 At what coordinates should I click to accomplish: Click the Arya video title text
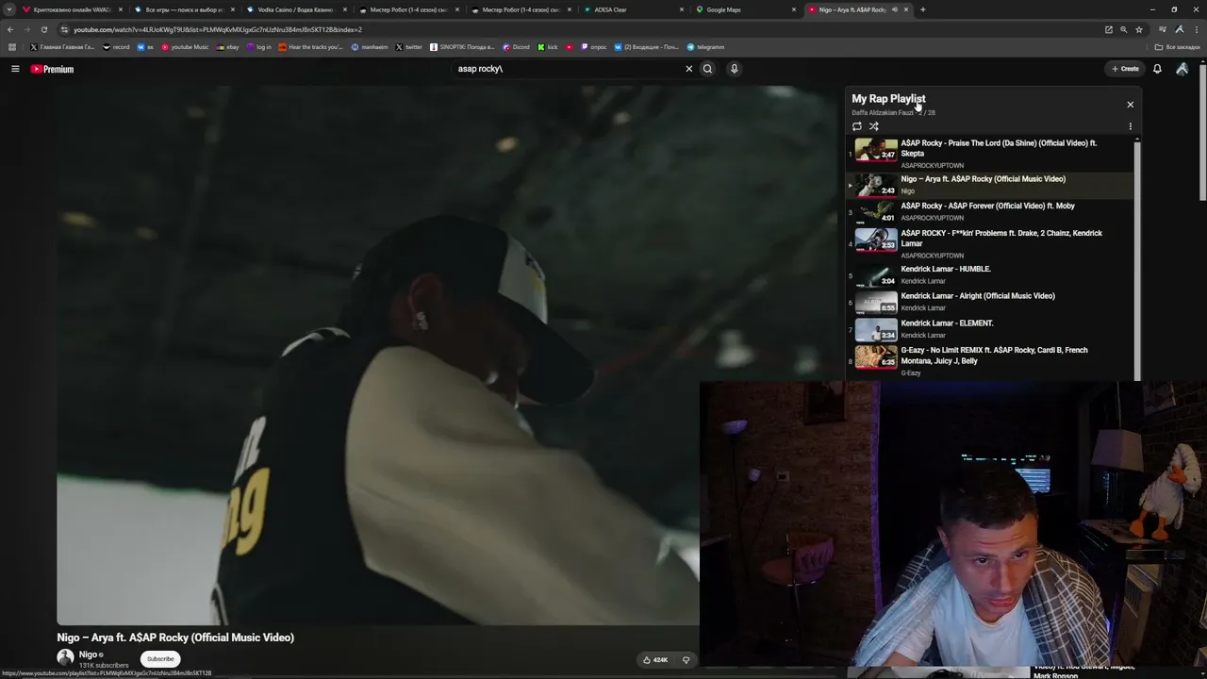(x=175, y=638)
